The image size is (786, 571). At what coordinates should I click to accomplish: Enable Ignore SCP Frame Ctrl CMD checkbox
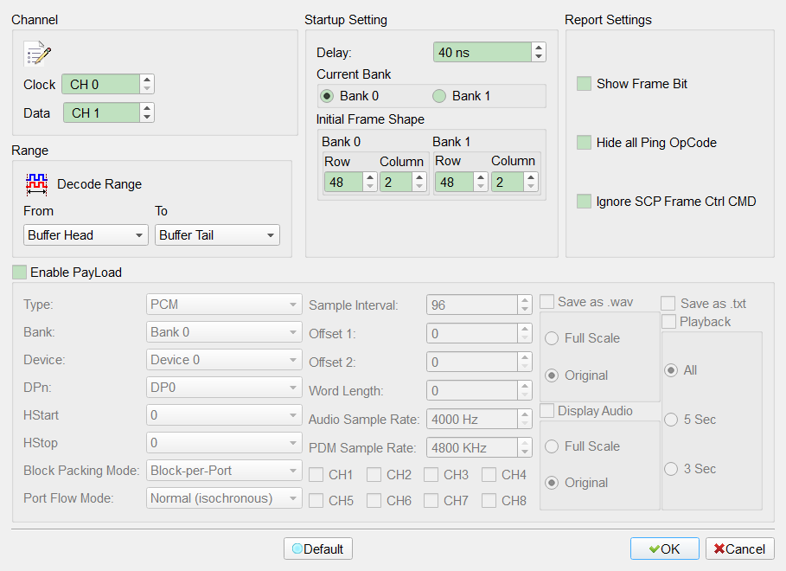point(584,202)
